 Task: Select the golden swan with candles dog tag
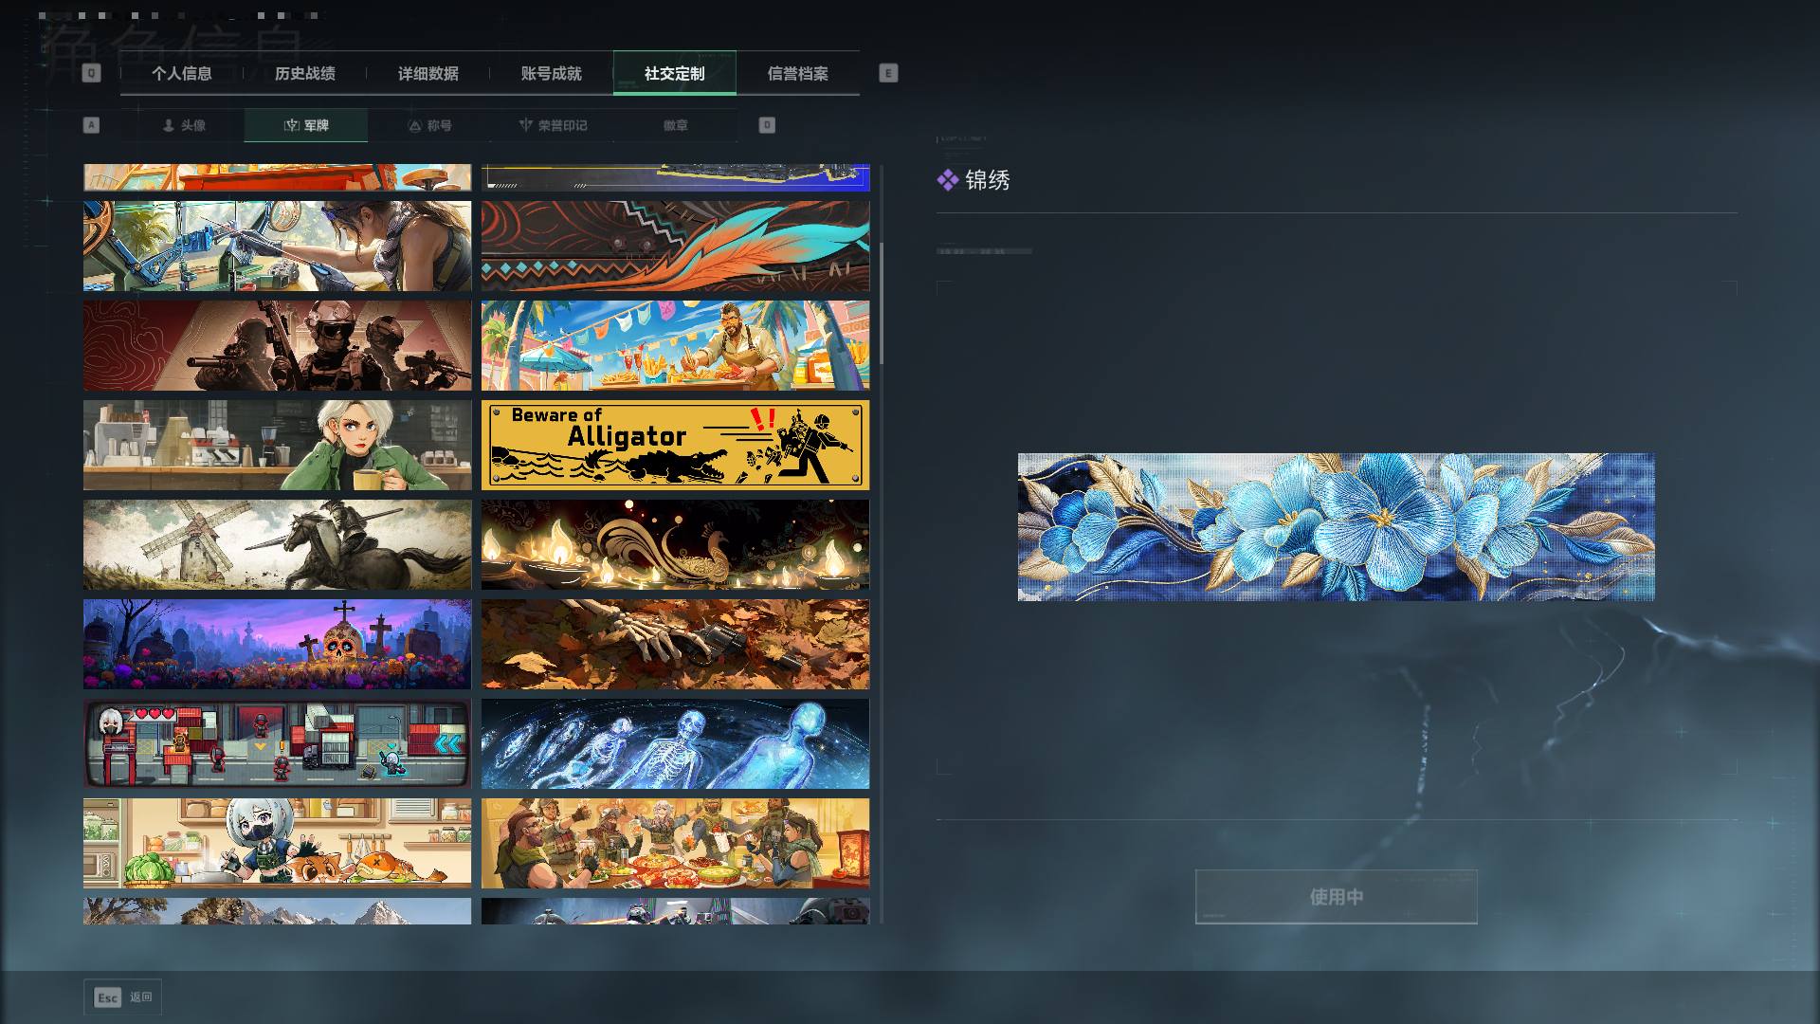click(x=675, y=544)
